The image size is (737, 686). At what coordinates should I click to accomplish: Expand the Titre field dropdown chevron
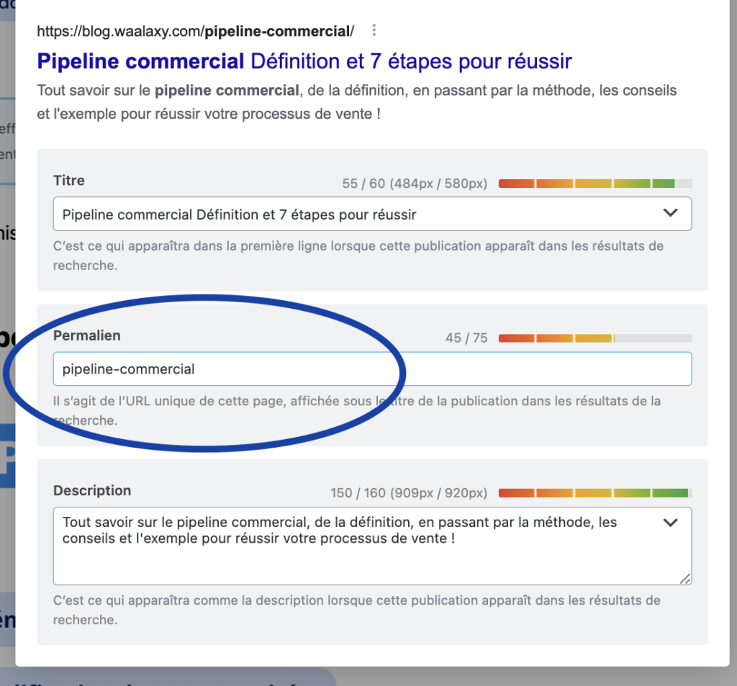pyautogui.click(x=670, y=213)
